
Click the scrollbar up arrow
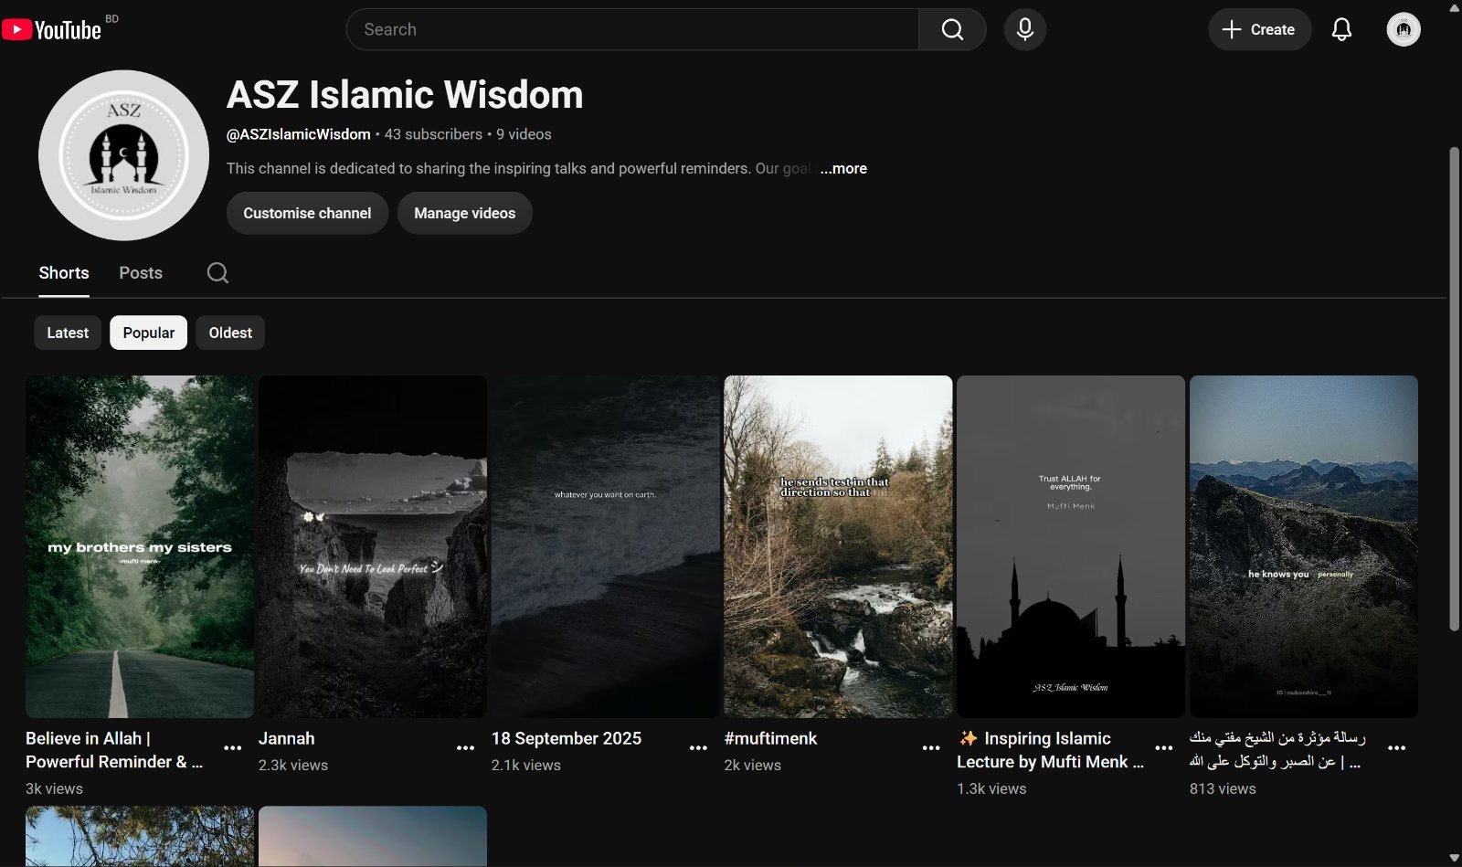[1455, 7]
